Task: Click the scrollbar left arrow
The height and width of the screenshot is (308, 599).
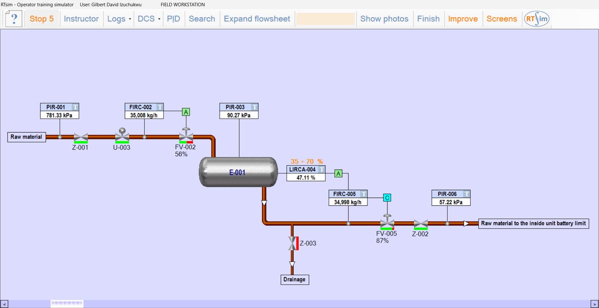Action: (3, 304)
